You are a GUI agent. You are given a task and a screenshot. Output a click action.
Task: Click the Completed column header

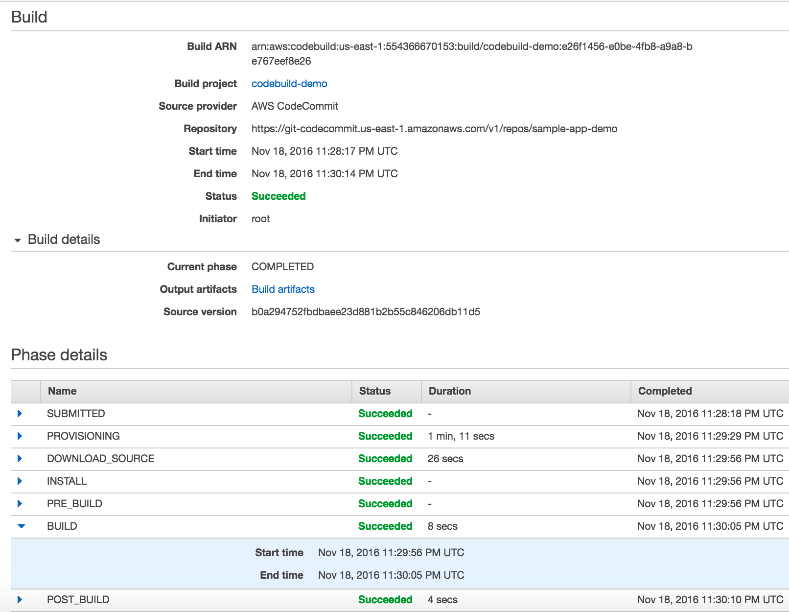(x=664, y=391)
